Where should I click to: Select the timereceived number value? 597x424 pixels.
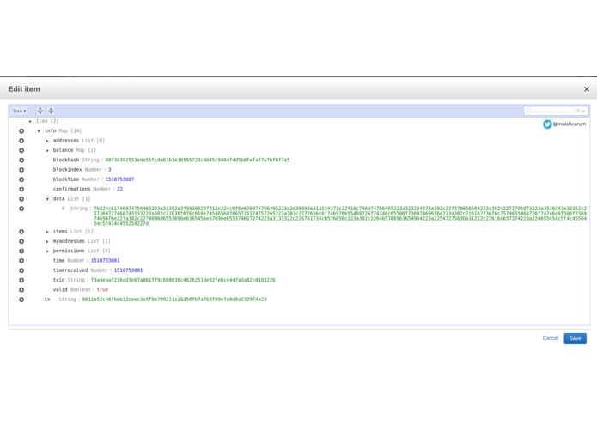click(x=128, y=270)
